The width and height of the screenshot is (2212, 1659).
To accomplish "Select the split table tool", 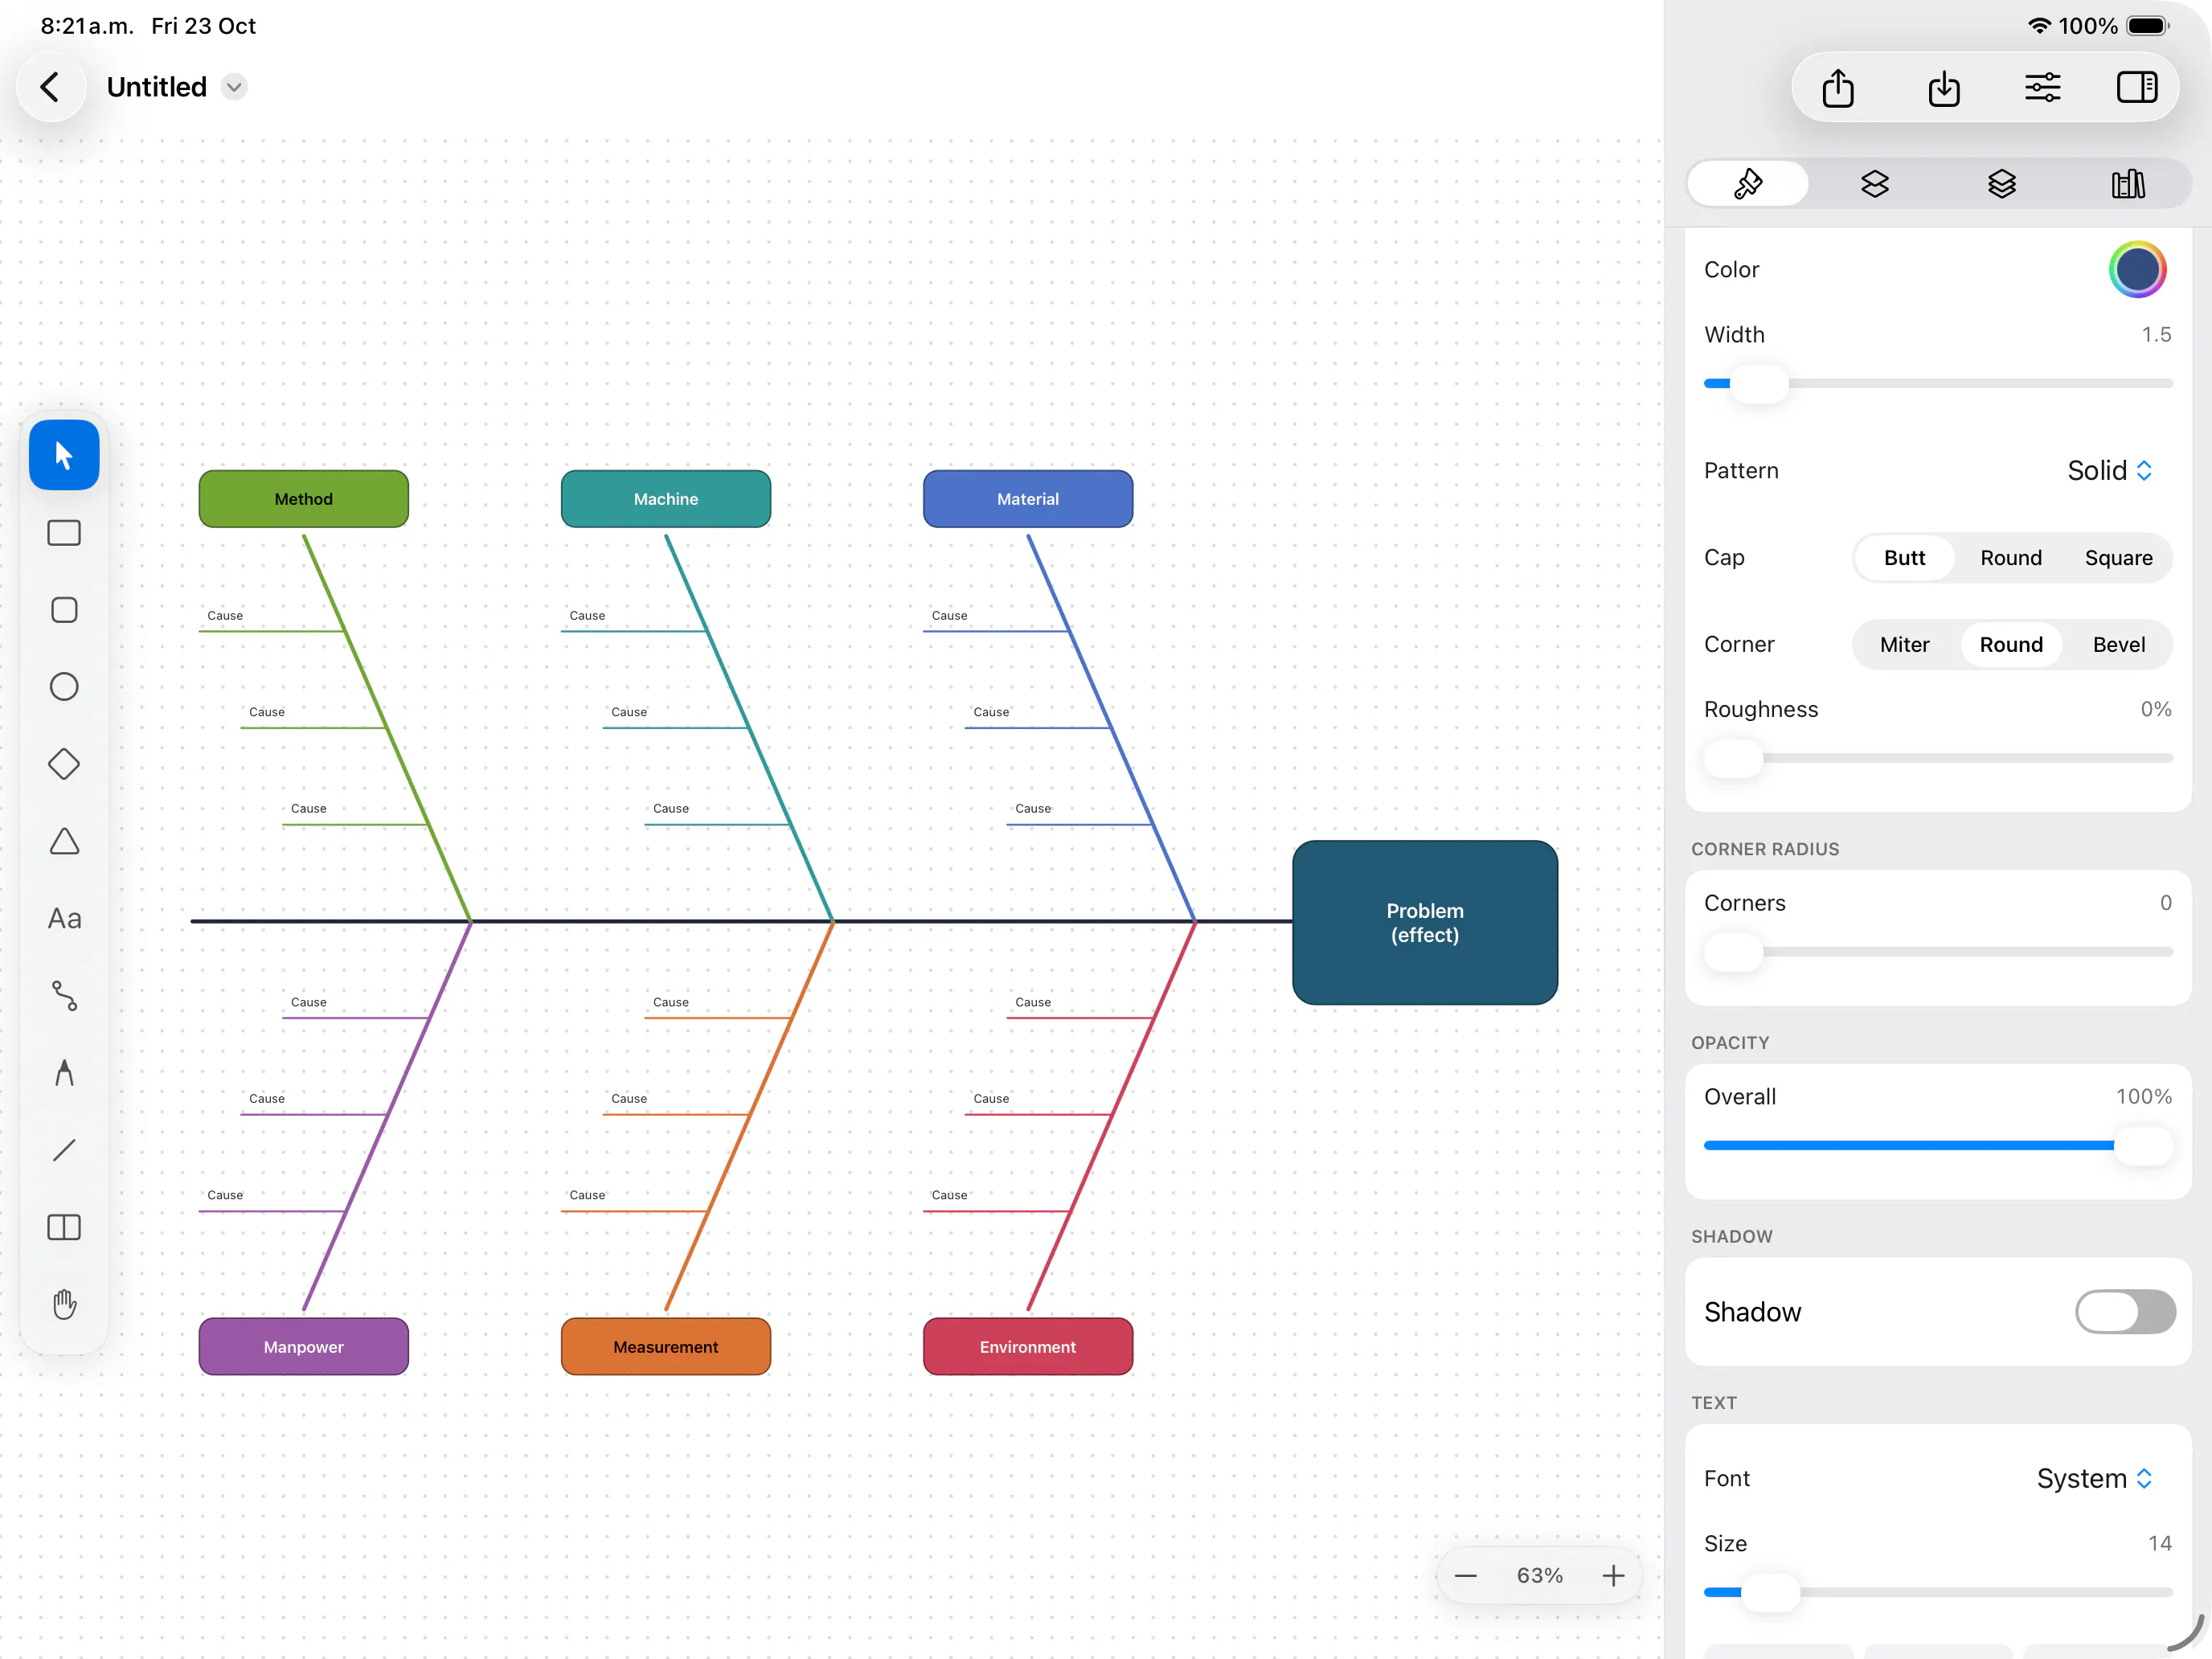I will (64, 1227).
